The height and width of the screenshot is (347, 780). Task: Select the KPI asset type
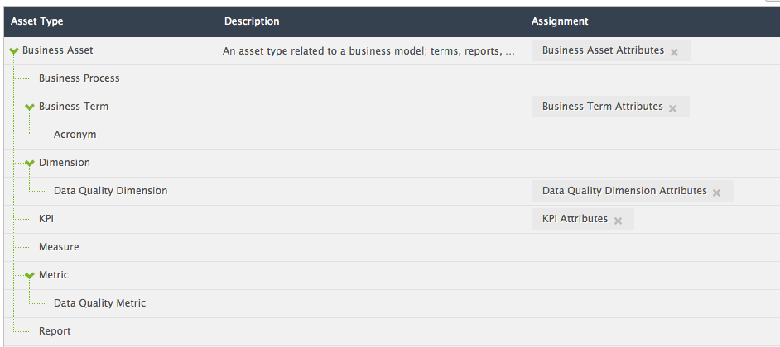pyautogui.click(x=46, y=219)
